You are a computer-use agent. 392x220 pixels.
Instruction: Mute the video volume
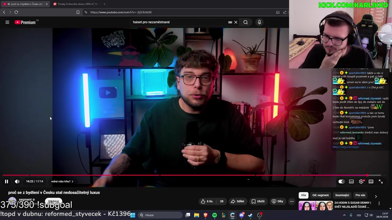(17, 182)
